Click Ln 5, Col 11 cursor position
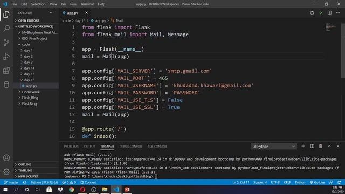Screen dimensions: 345x194 (241, 182)
